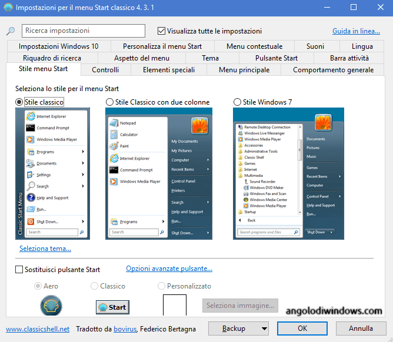Viewport: 393px width, 342px height.
Task: Open the Guida in linea link
Action: (x=356, y=31)
